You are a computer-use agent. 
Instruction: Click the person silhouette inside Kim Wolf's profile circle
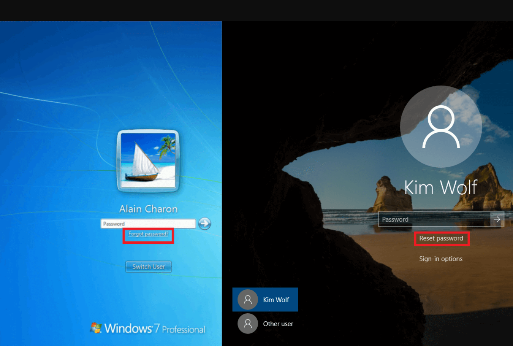click(441, 125)
